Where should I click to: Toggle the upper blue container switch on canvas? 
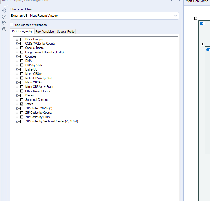point(202,24)
